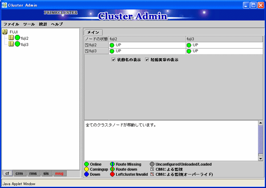This screenshot has width=266, height=188.
Task: Switch to the cf tab
Action: pos(7,173)
